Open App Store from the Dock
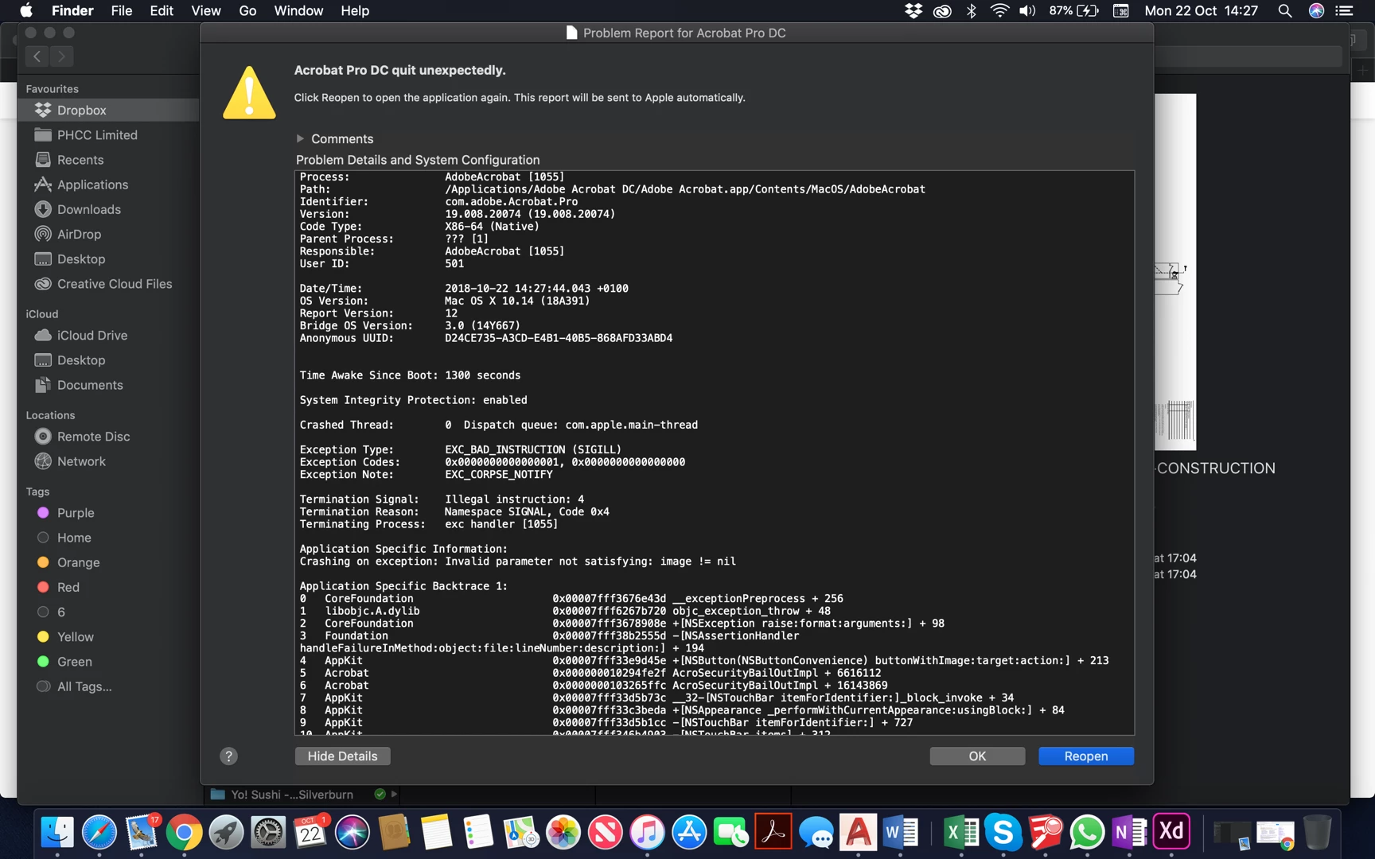This screenshot has height=859, width=1375. click(x=689, y=833)
